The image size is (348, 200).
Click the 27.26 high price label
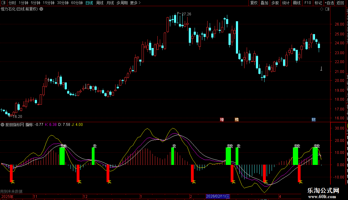click(186, 14)
